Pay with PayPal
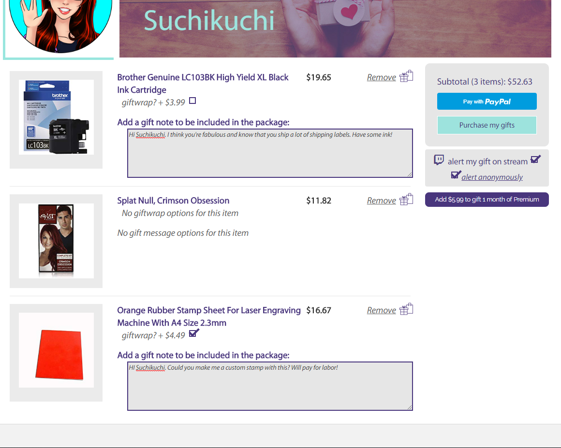Screen dimensions: 561x448 pyautogui.click(x=487, y=101)
